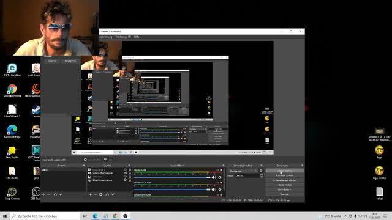The height and width of the screenshot is (220, 392).
Task: Open the Werkzeuge menu in OBS
Action: 123,37
